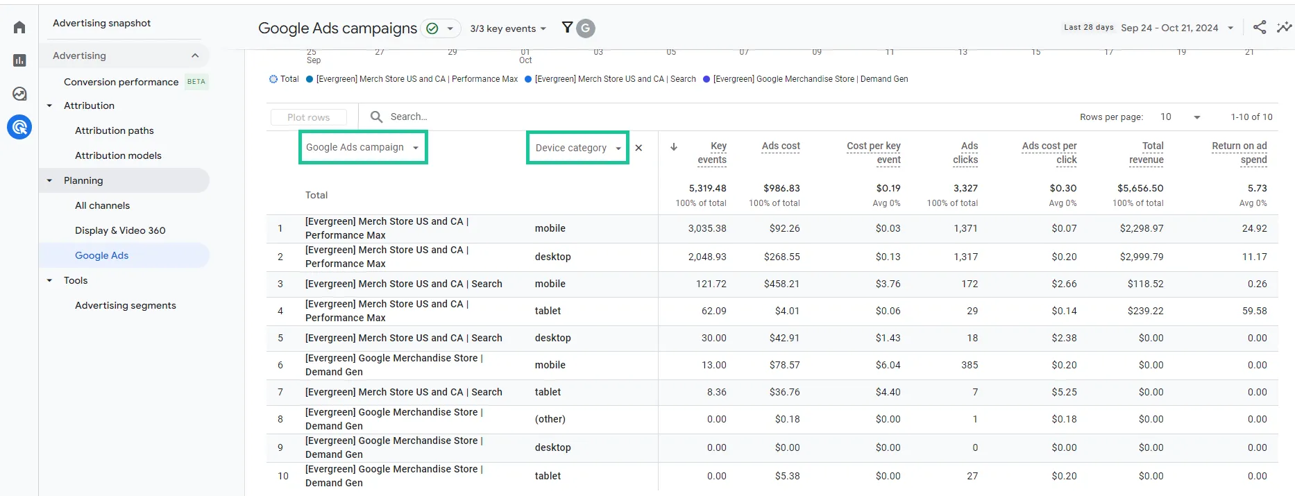Viewport: 1295px width, 496px height.
Task: Click the BETA badge
Action: point(196,82)
